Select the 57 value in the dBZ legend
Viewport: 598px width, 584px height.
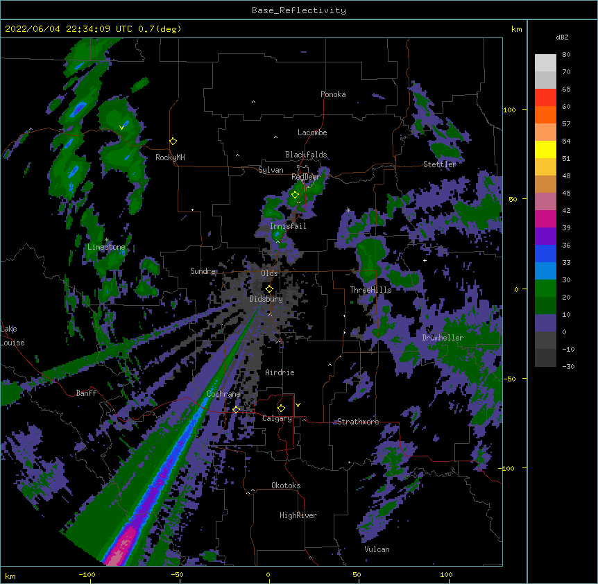(566, 124)
